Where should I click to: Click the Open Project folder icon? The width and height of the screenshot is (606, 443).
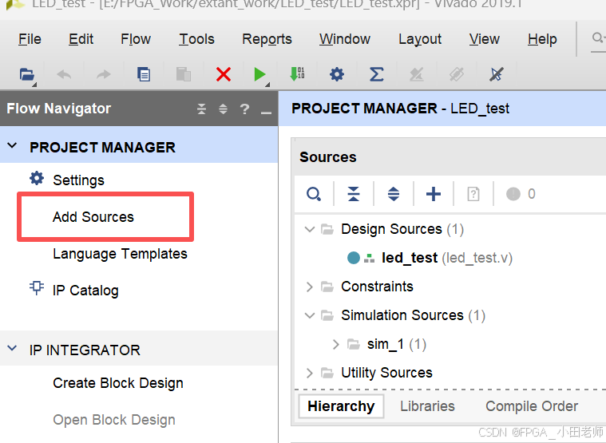pos(27,74)
